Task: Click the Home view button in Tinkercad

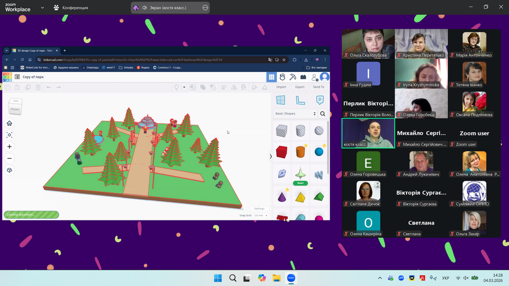Action: [9, 123]
